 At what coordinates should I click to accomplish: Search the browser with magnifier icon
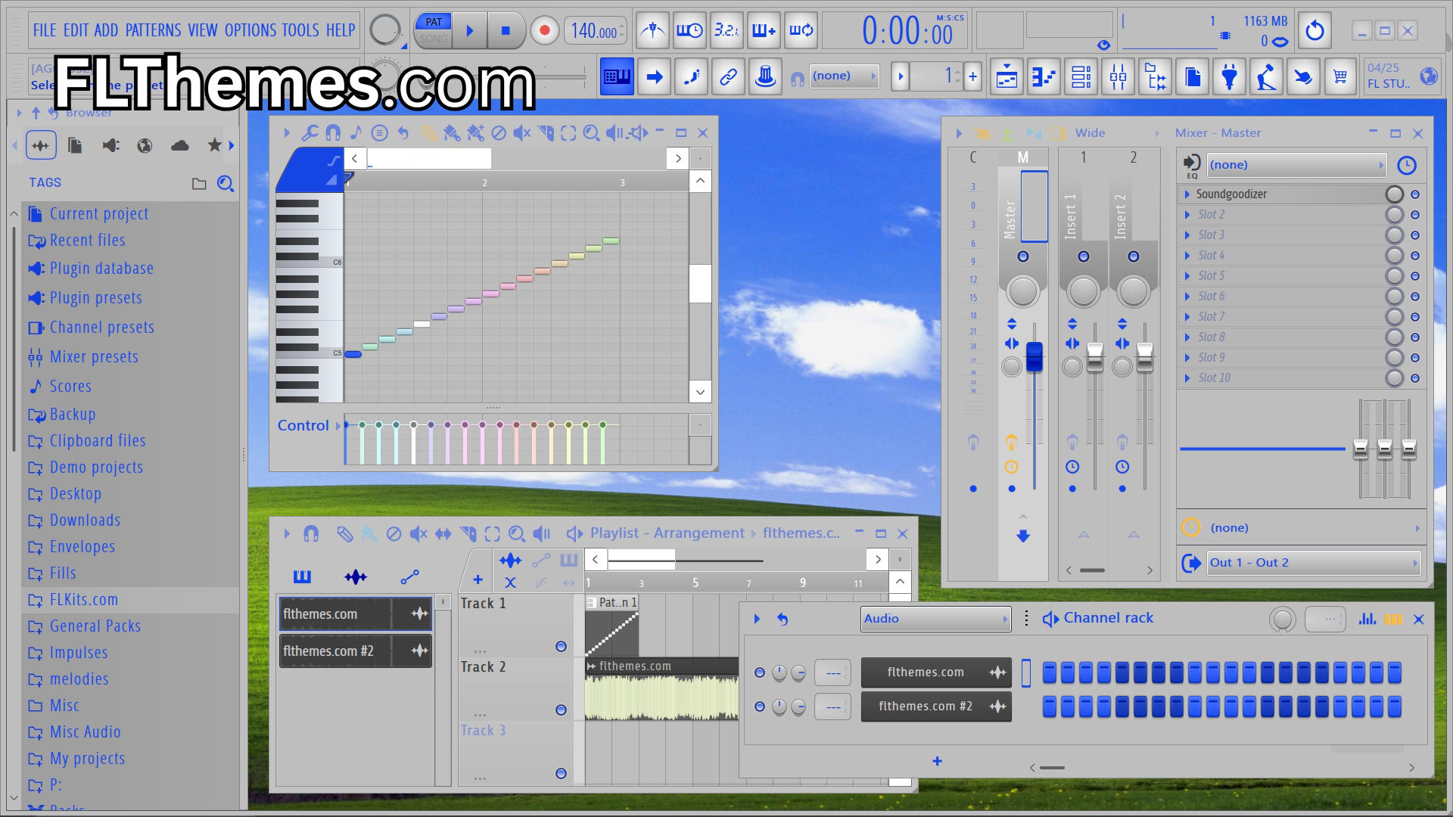point(226,183)
